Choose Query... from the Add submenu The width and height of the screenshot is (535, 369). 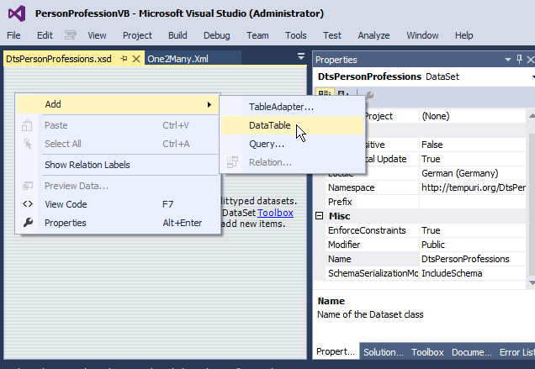(293, 144)
